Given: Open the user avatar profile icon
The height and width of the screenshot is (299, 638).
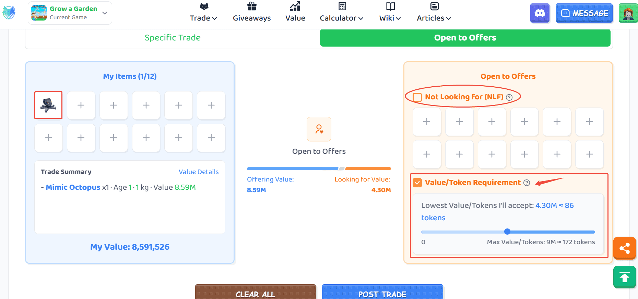Looking at the screenshot, I should point(628,13).
